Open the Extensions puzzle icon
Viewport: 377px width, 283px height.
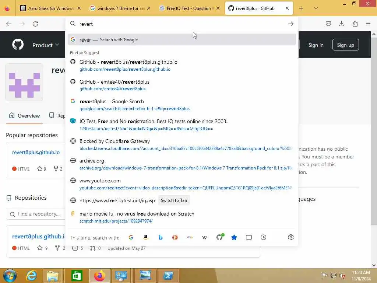point(355,24)
